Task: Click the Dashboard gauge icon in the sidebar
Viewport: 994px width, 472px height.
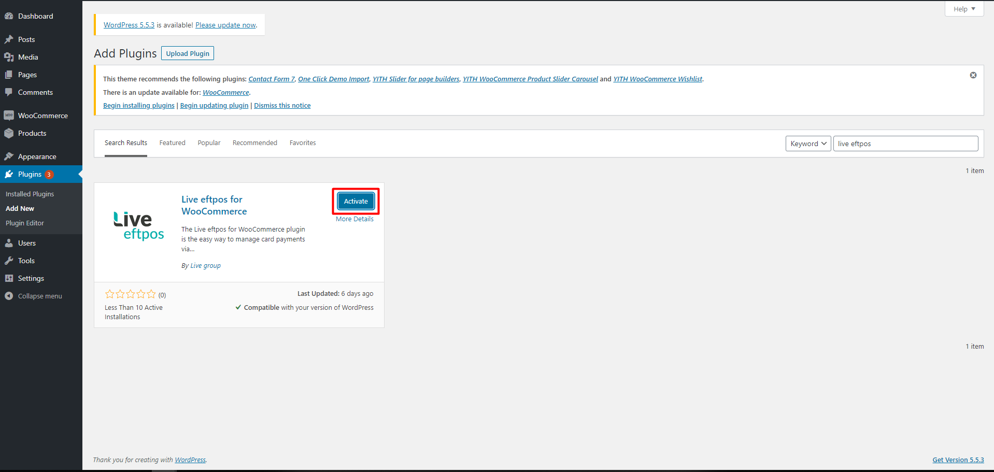Action: tap(9, 16)
